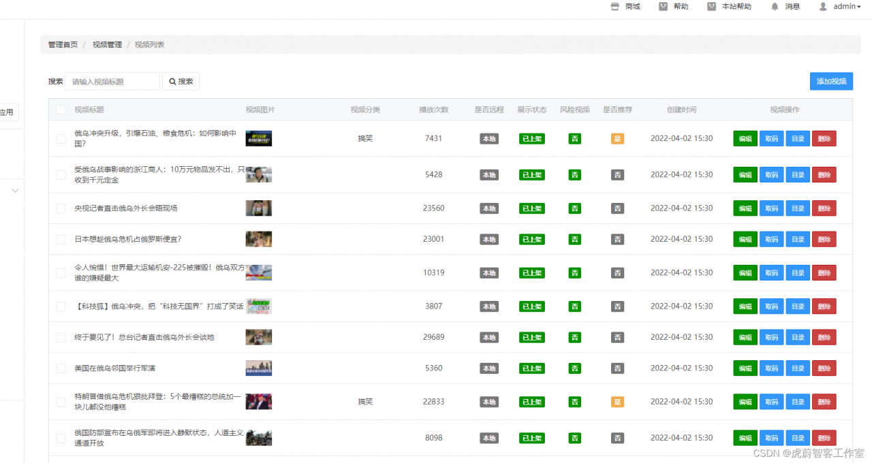Click title 日本想趁俄乌危机占俄罗斯便宜?
Viewport: 872px width, 463px height.
[128, 239]
